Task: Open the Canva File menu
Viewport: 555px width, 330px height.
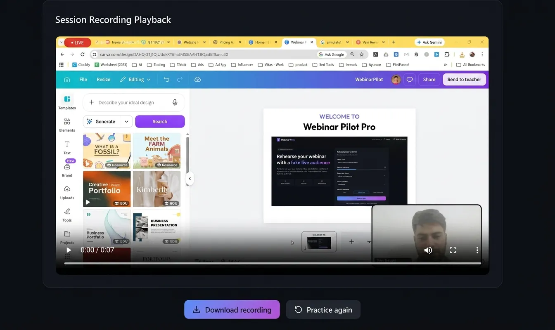Action: click(83, 80)
